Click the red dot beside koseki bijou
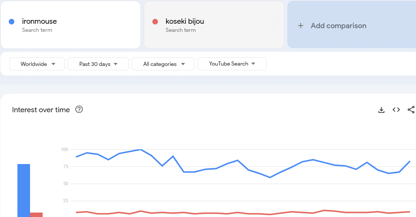 coord(155,22)
